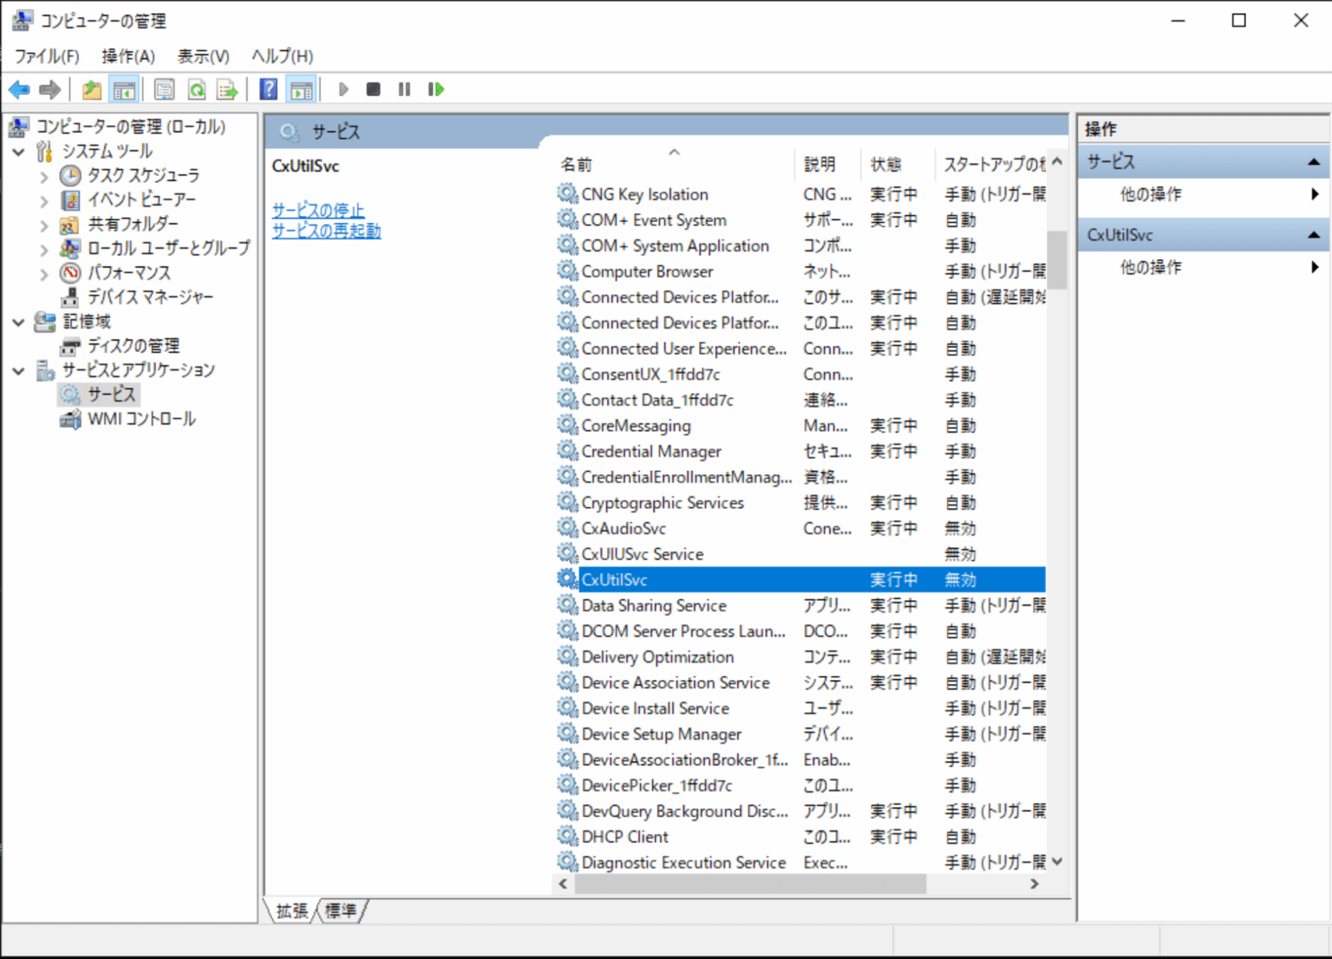Click the サービスの停止 link
This screenshot has height=959, width=1332.
317,210
